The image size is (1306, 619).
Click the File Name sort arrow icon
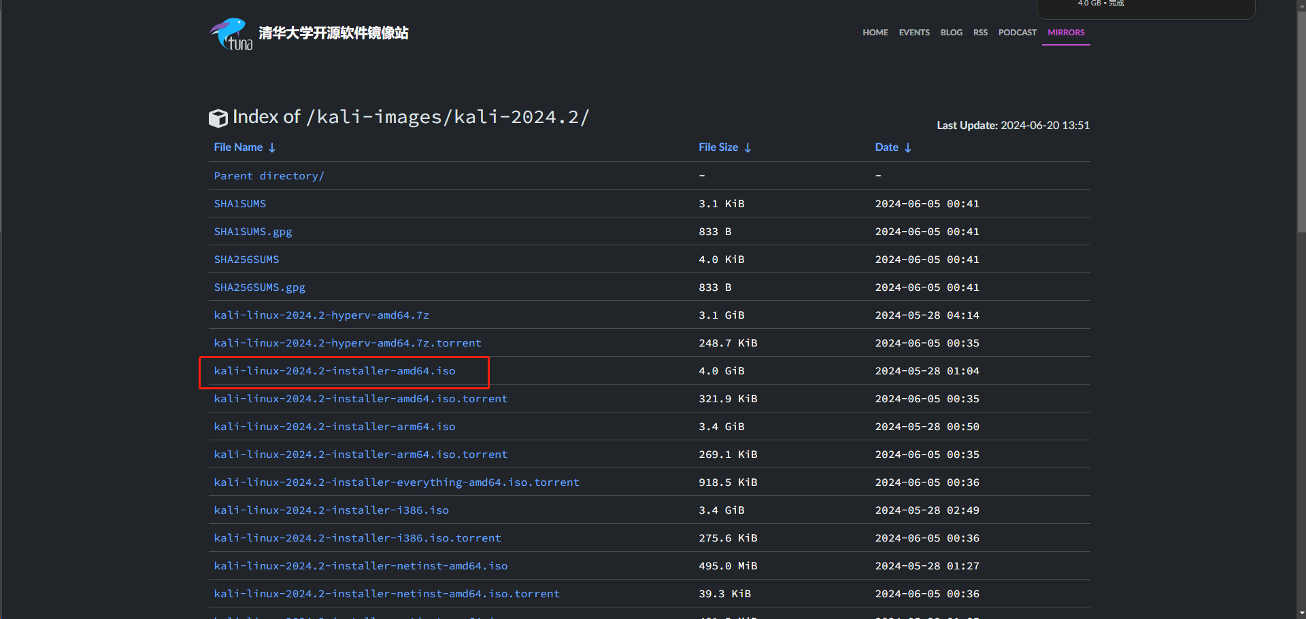272,147
